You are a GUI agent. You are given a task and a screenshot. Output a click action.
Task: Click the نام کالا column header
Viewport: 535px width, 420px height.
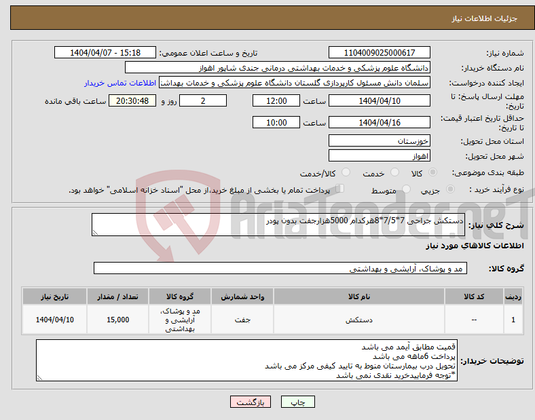pyautogui.click(x=359, y=297)
